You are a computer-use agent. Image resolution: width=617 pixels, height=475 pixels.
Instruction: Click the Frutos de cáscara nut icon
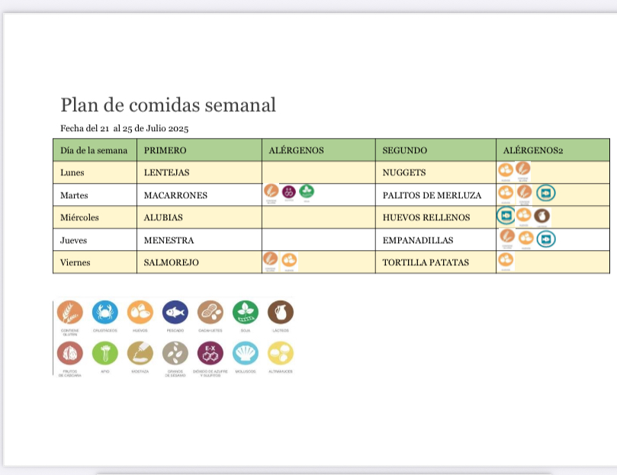69,353
